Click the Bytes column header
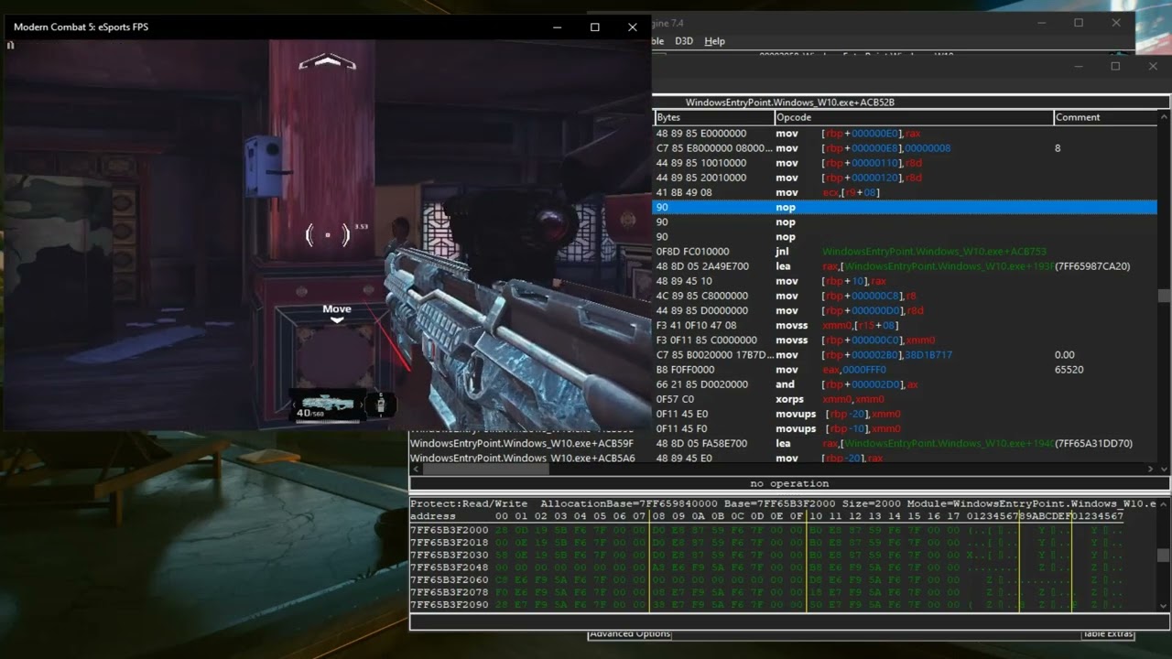This screenshot has height=659, width=1172. point(714,117)
